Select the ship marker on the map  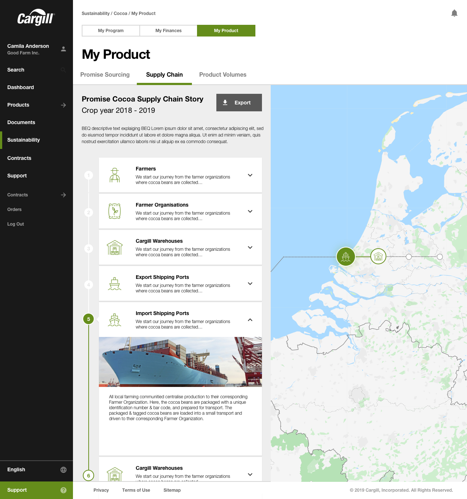tap(346, 257)
